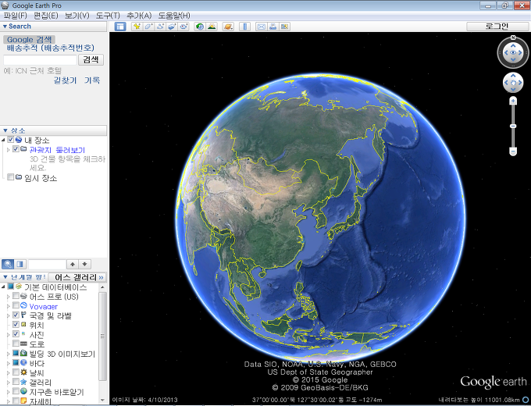Open the 추가(A) menu

pyautogui.click(x=139, y=16)
